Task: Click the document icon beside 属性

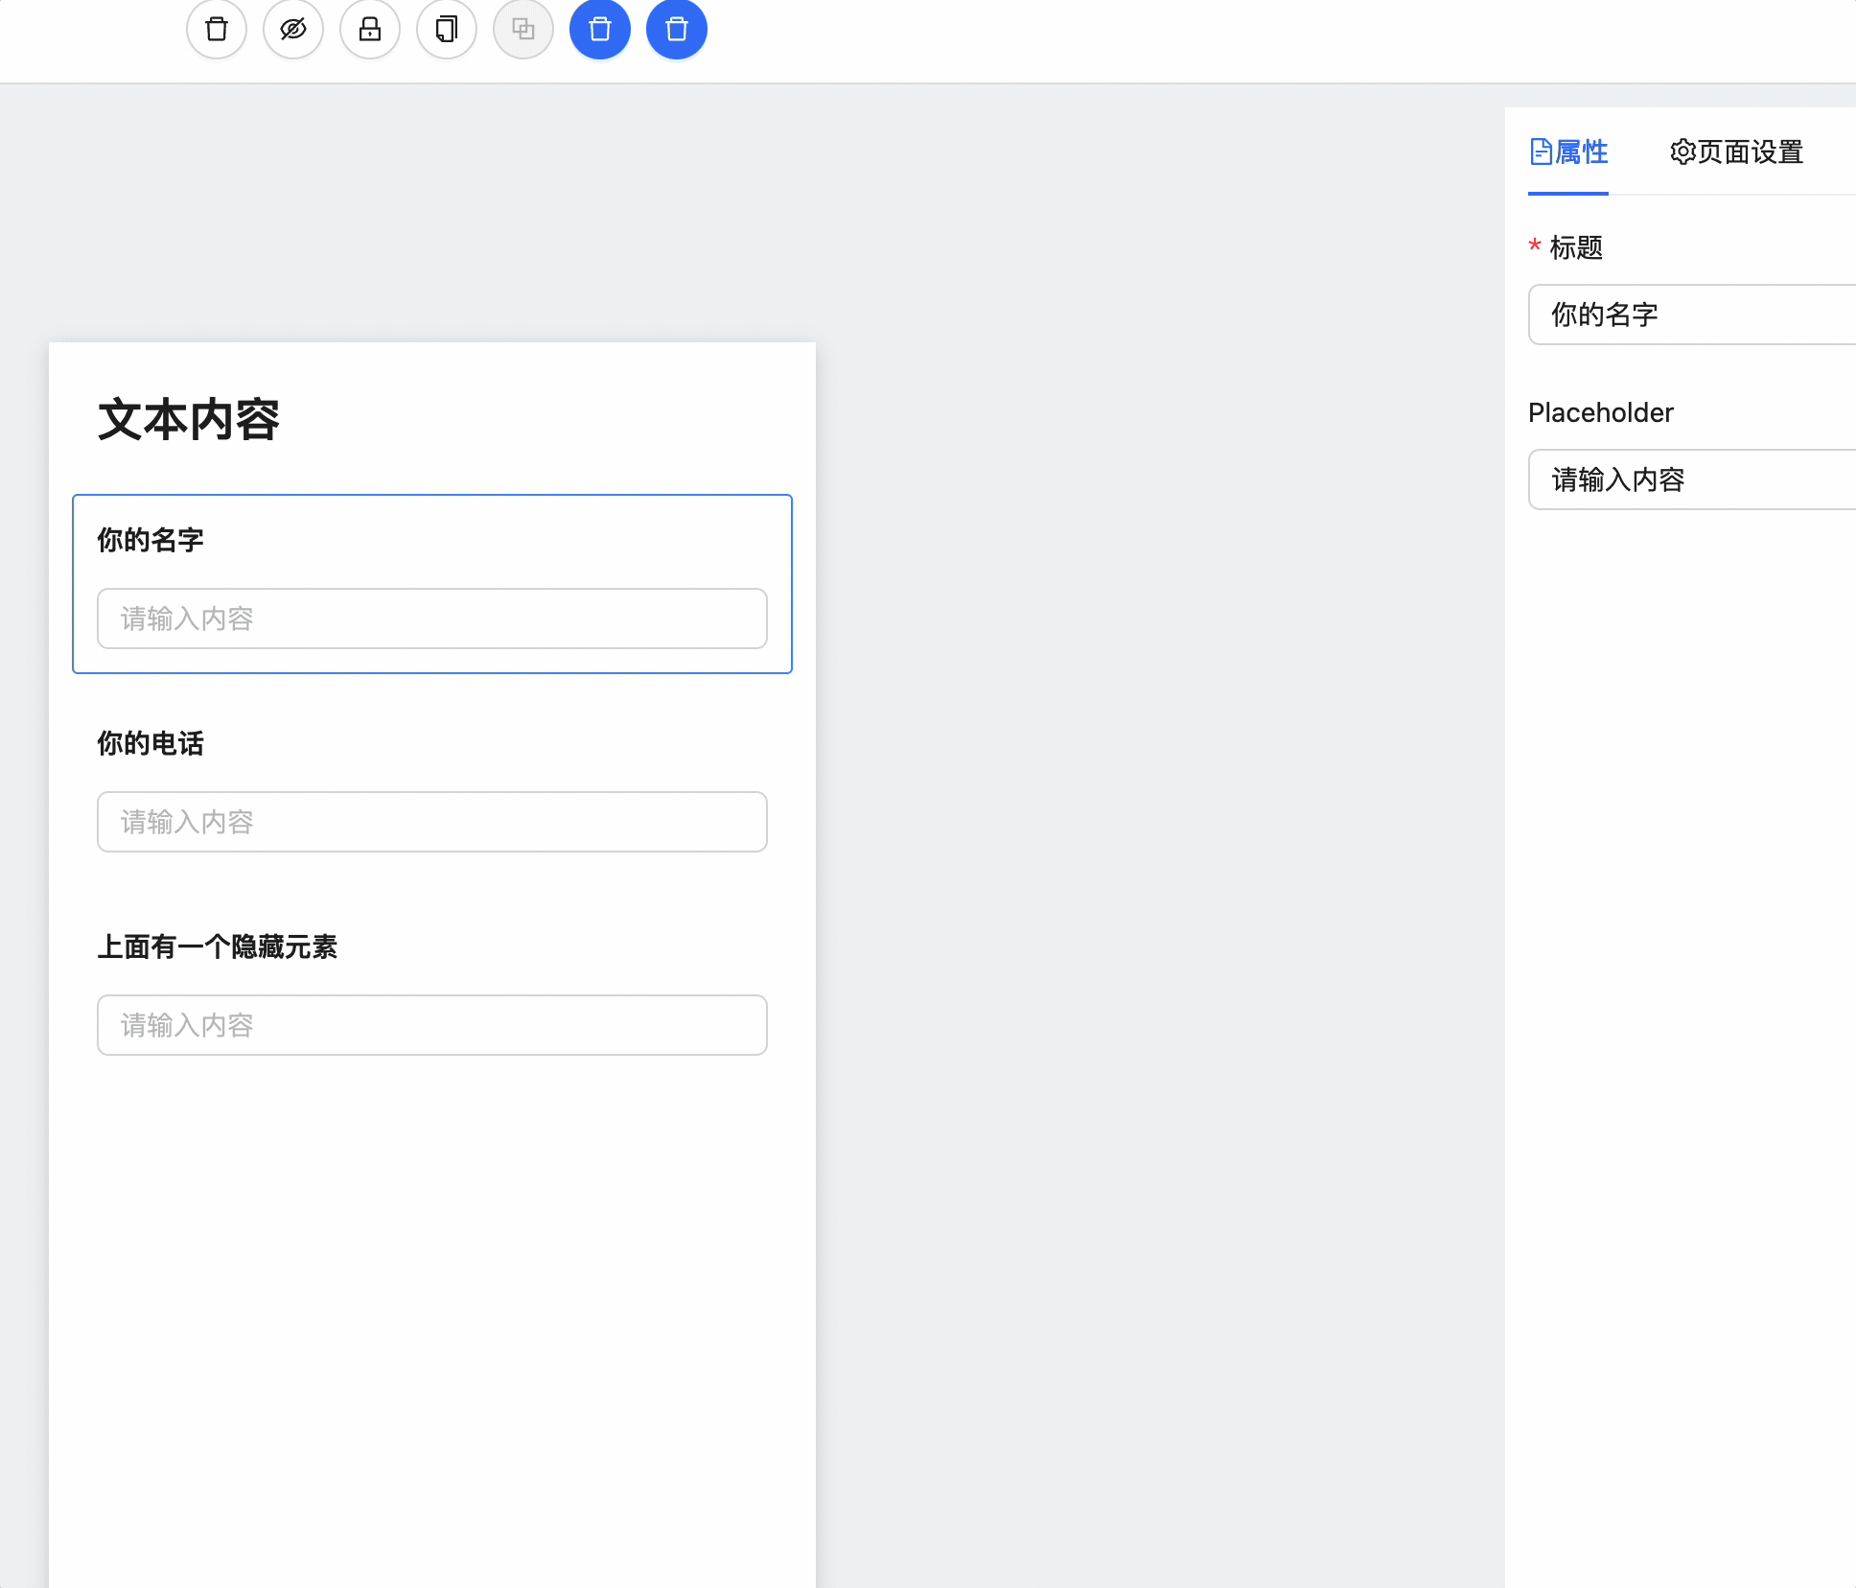Action: [1541, 152]
